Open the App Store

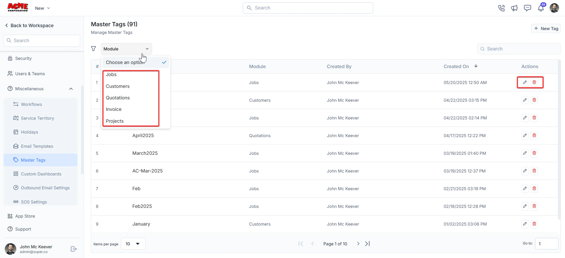click(21, 216)
